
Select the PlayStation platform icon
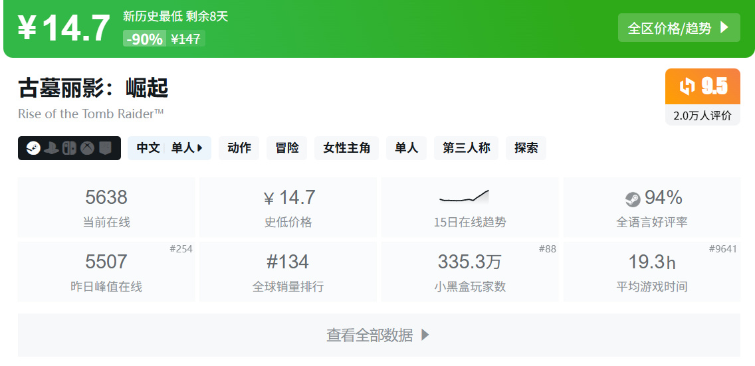click(x=52, y=148)
